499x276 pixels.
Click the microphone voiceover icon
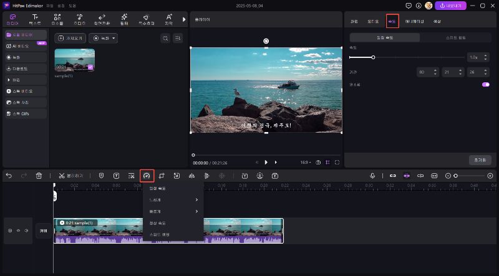(372, 176)
